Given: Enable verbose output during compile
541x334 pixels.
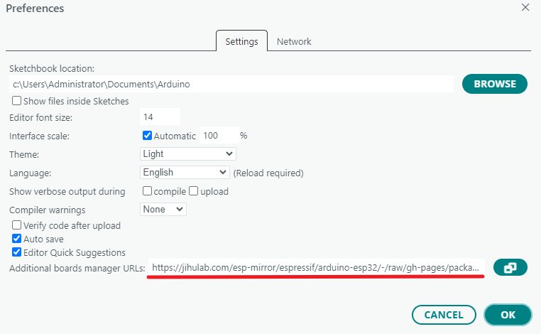Looking at the screenshot, I should click(148, 190).
